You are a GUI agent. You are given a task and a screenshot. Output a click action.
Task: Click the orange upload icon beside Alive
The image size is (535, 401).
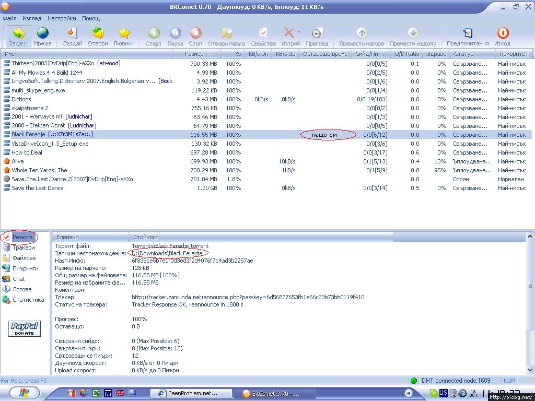click(x=6, y=161)
